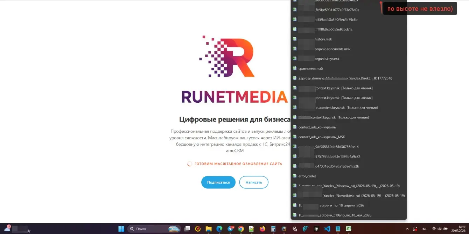Click the red sync tray icon
The height and width of the screenshot is (234, 469).
point(415,229)
